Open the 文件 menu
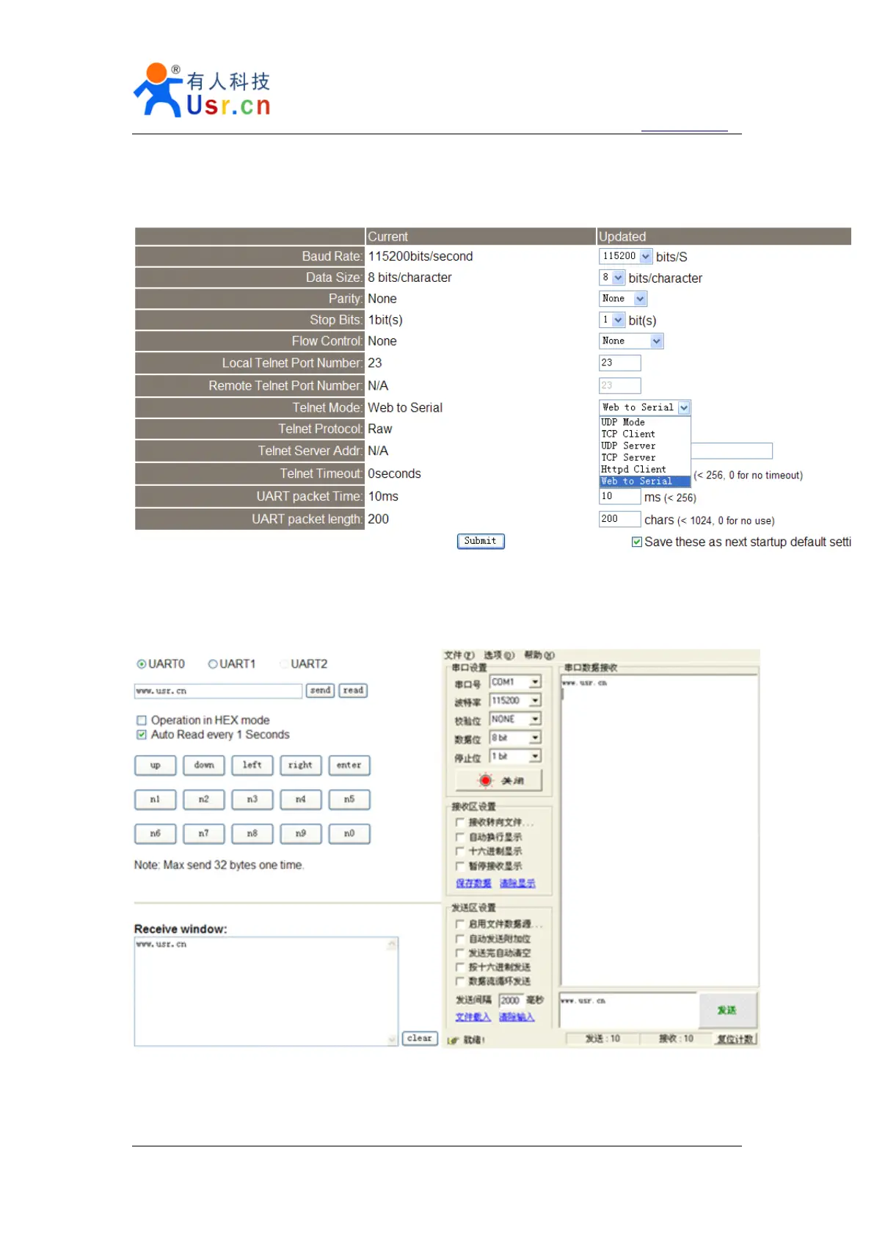The width and height of the screenshot is (874, 1236). 459,655
